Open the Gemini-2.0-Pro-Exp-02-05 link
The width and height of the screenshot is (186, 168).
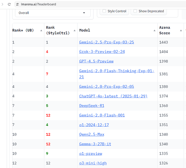106,87
